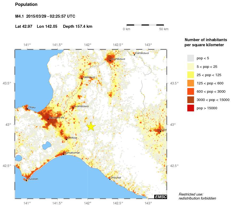Click the Kamikawa city marker
232x207 pixels.
[x=134, y=54]
